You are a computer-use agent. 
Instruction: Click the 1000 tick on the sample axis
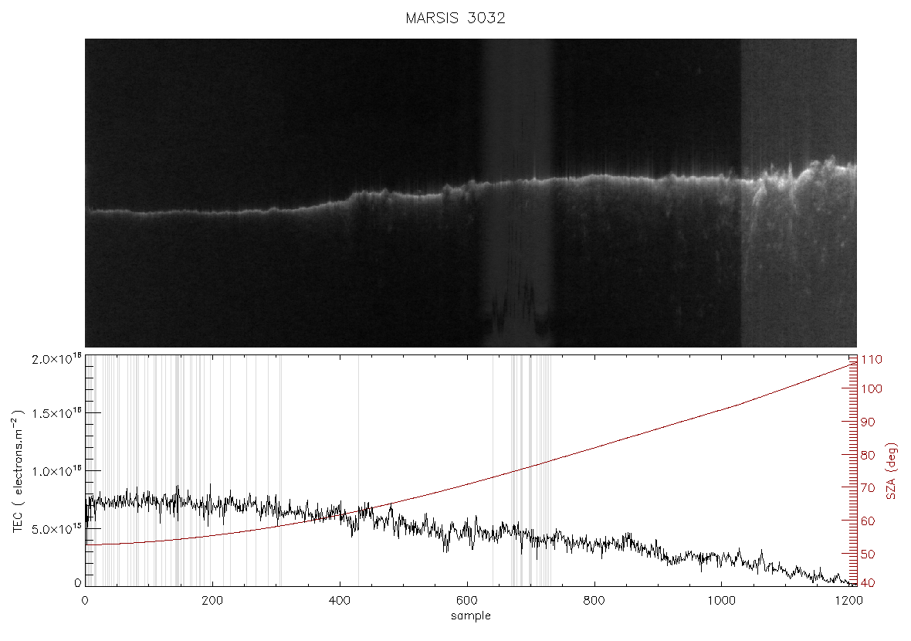click(721, 600)
